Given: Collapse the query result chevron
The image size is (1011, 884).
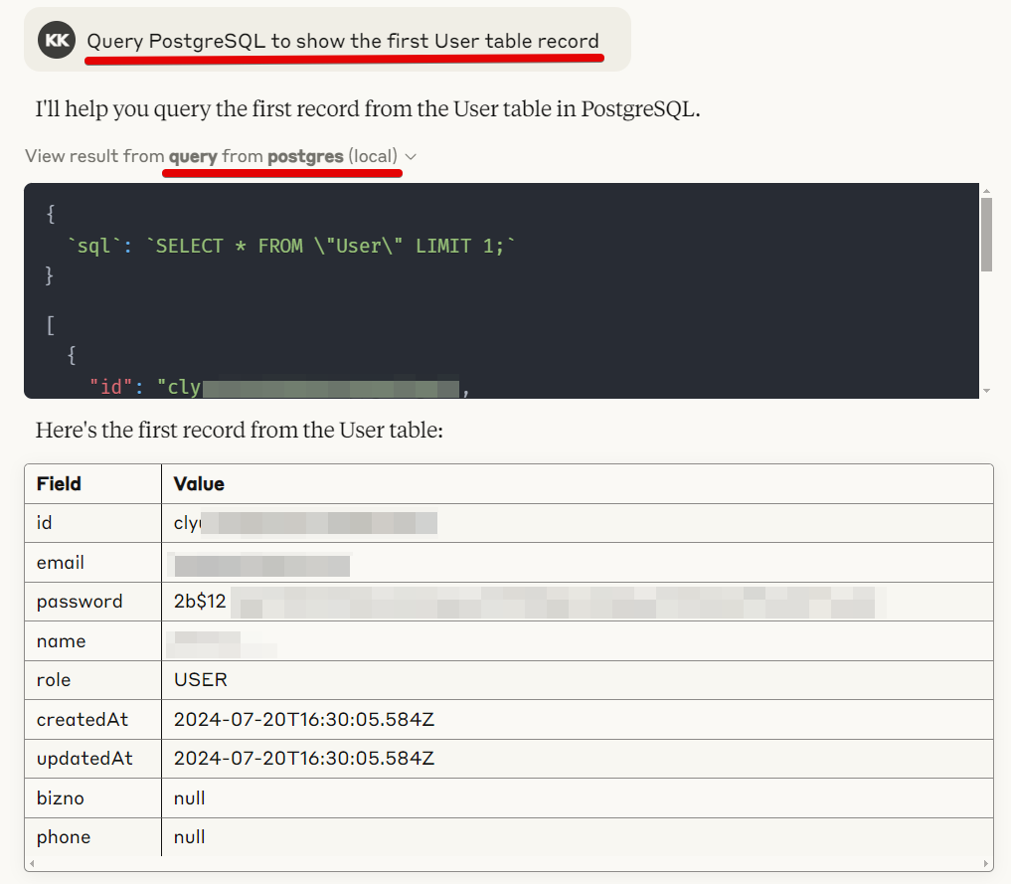Looking at the screenshot, I should tap(411, 157).
